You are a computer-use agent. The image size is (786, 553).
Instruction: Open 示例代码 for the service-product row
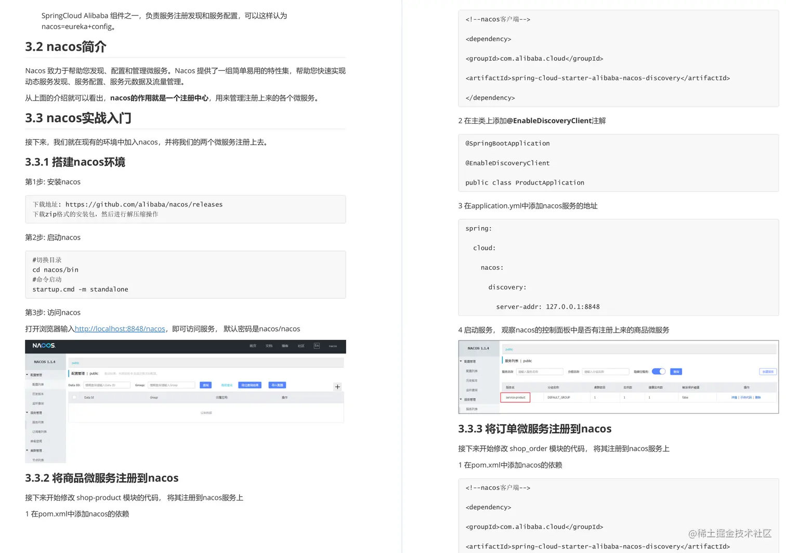tap(746, 397)
